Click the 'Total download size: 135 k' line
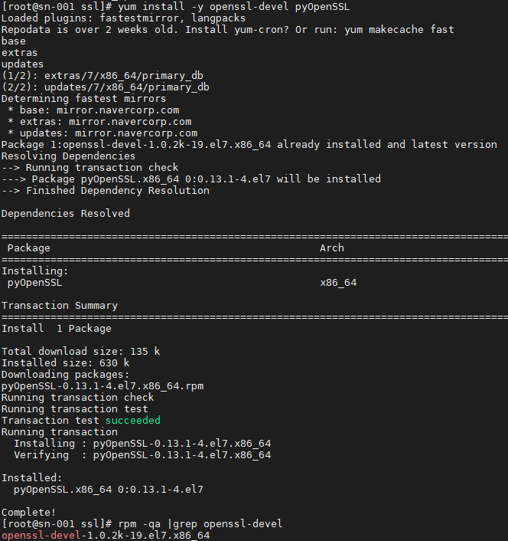 [x=81, y=352]
